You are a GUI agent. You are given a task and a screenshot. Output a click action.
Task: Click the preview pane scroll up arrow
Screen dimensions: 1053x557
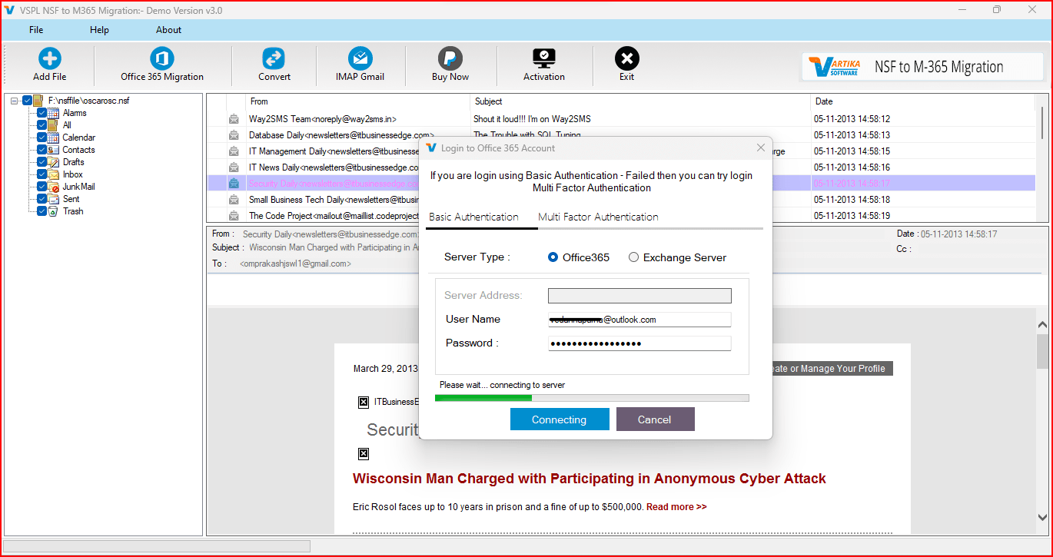click(x=1042, y=325)
